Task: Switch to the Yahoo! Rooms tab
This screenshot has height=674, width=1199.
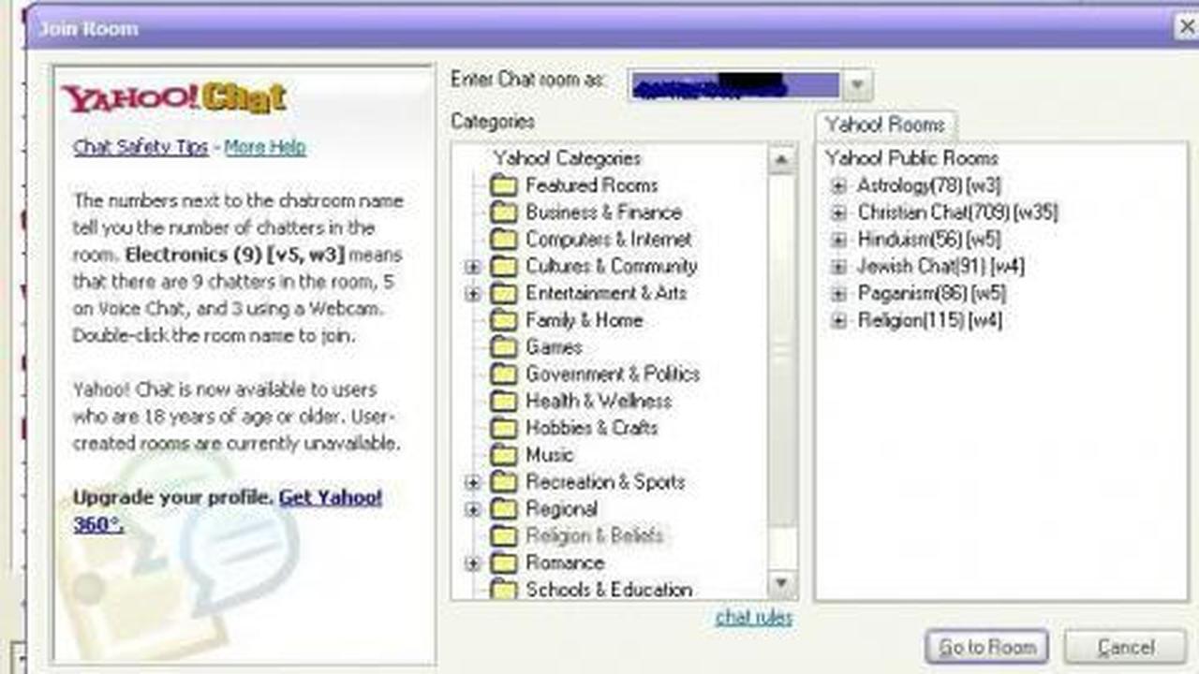Action: click(x=885, y=125)
